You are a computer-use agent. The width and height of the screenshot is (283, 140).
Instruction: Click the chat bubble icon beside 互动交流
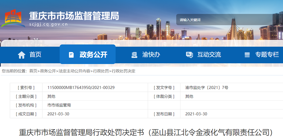[189, 55]
